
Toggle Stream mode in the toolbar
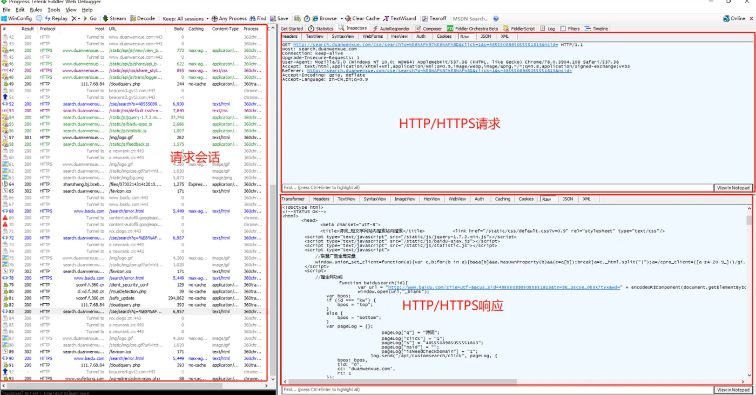tap(114, 18)
